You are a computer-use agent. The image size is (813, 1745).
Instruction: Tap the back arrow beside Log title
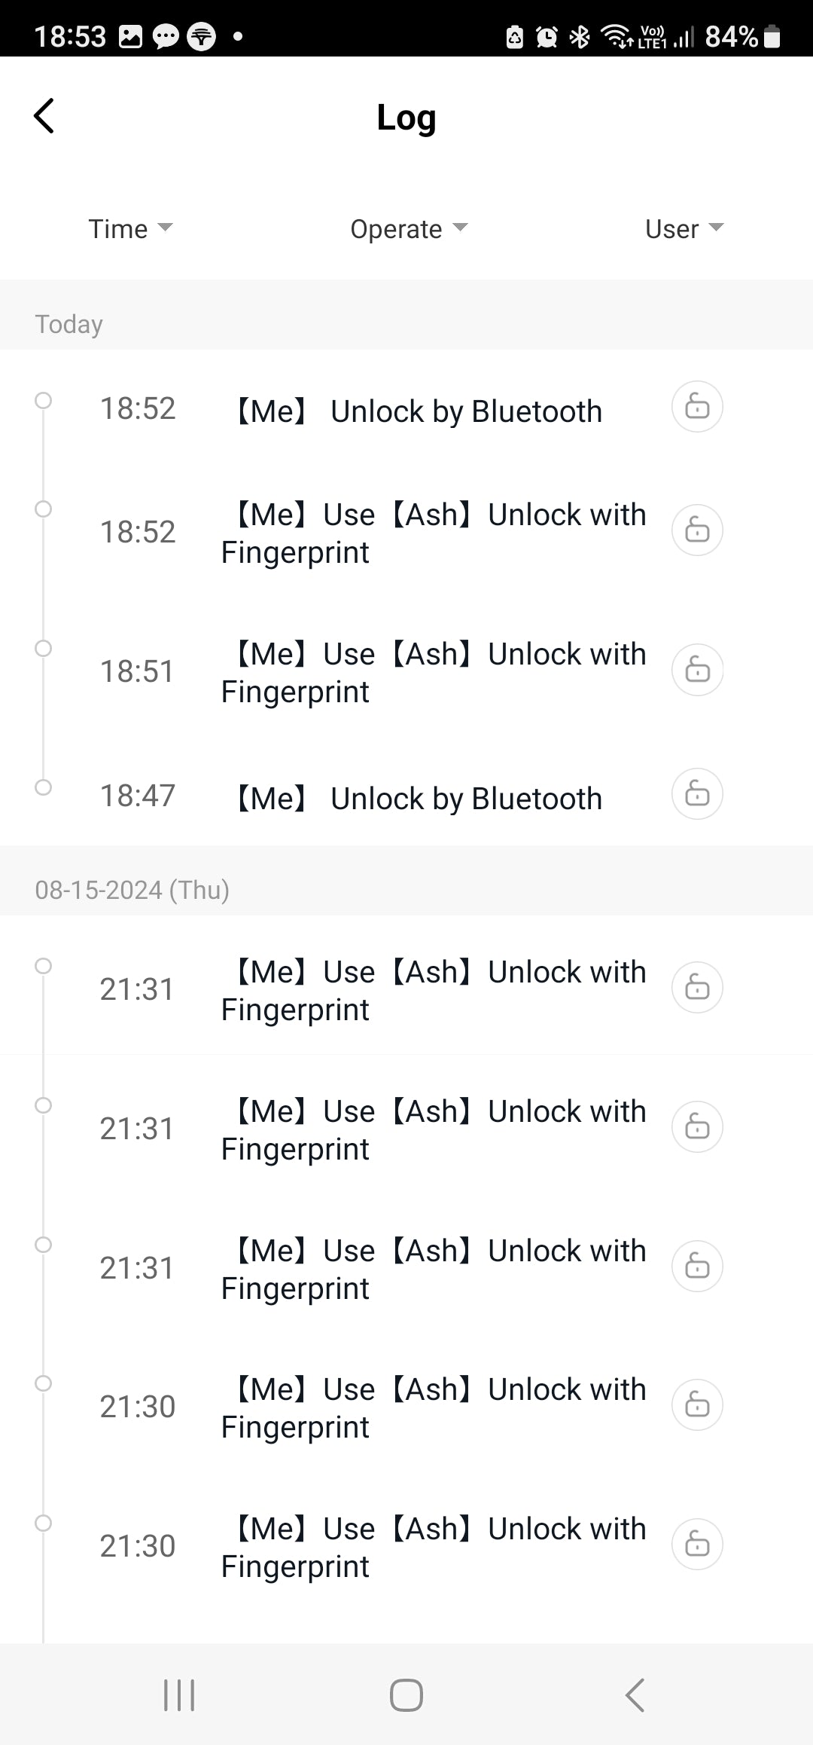(44, 116)
